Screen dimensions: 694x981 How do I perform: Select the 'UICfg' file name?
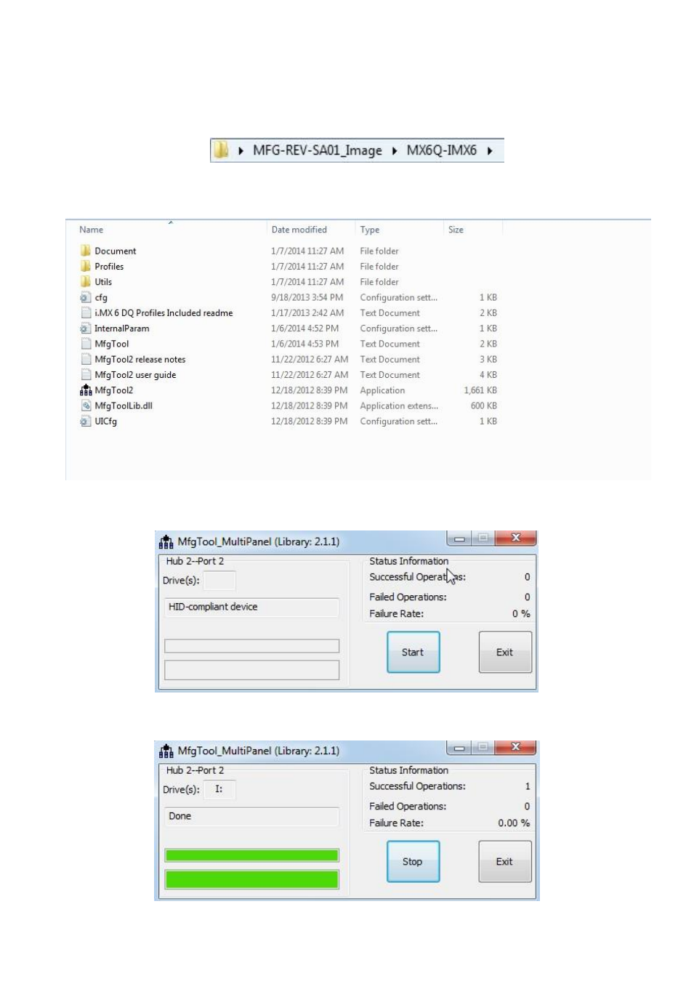[105, 421]
